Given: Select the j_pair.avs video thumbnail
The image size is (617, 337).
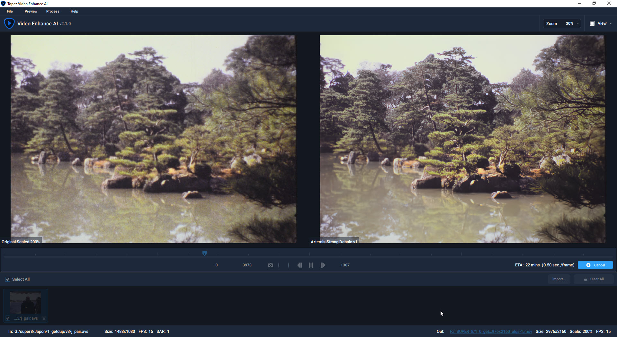Looking at the screenshot, I should 26,303.
